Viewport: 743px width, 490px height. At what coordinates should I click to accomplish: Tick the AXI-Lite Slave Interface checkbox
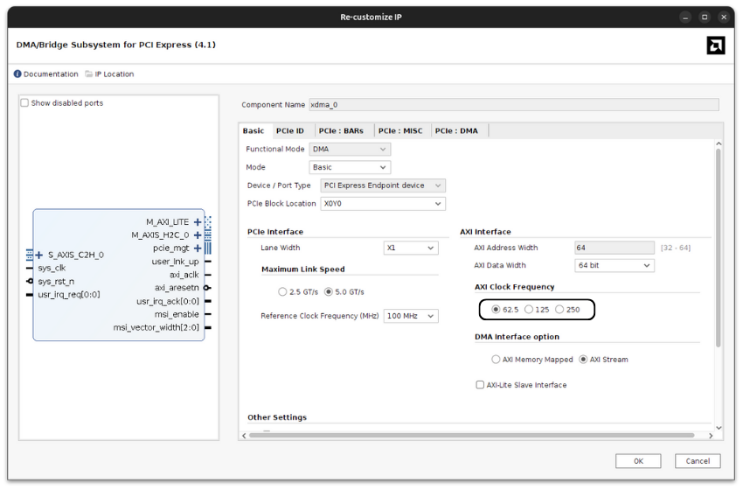pyautogui.click(x=480, y=385)
